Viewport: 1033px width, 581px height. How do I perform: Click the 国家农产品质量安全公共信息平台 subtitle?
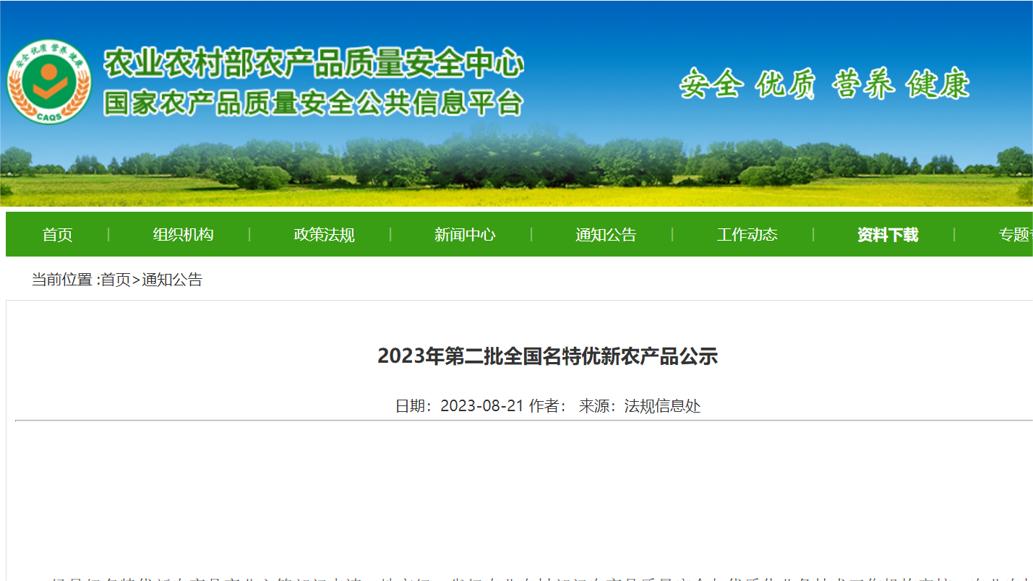click(314, 103)
